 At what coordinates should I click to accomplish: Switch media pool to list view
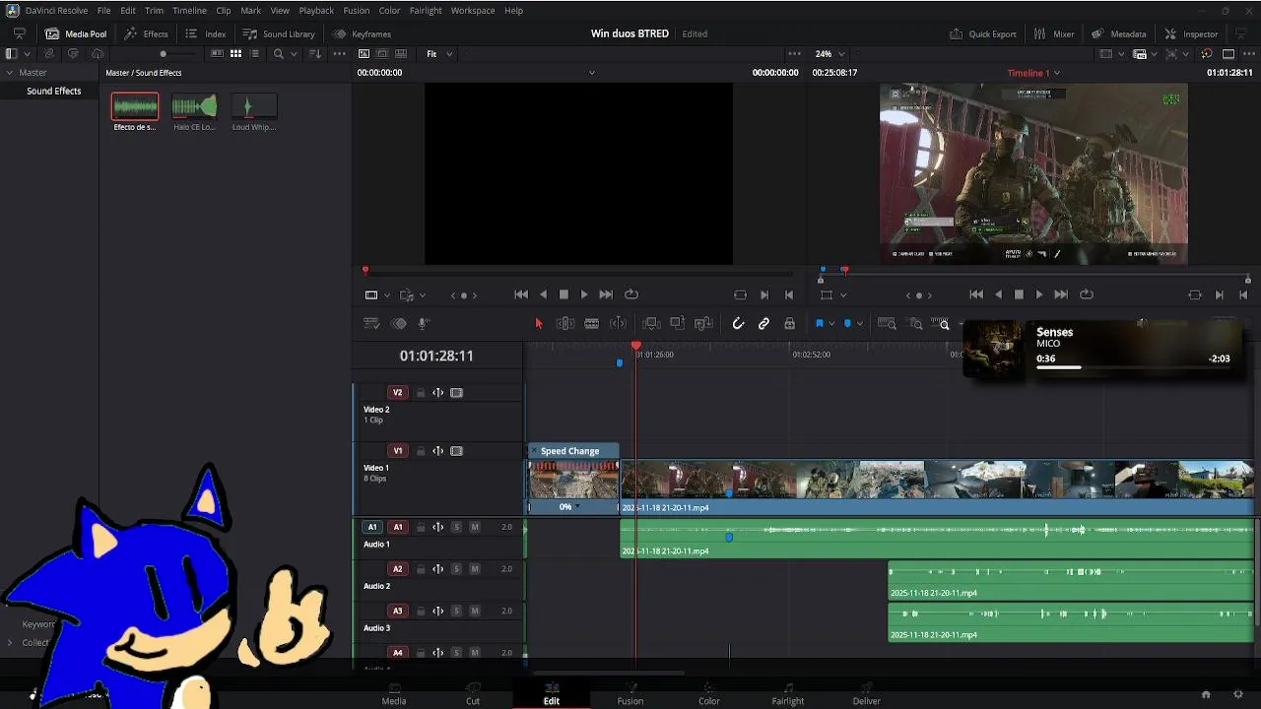point(255,54)
